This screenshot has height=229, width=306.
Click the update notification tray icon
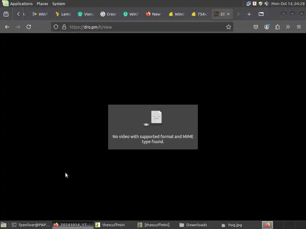(x=255, y=4)
